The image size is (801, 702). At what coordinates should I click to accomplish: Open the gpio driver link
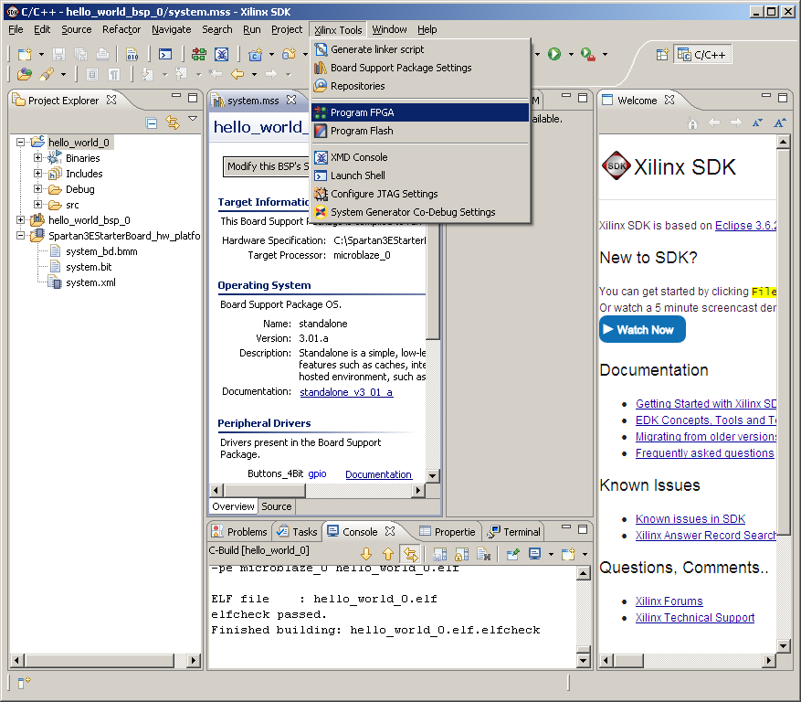[317, 474]
